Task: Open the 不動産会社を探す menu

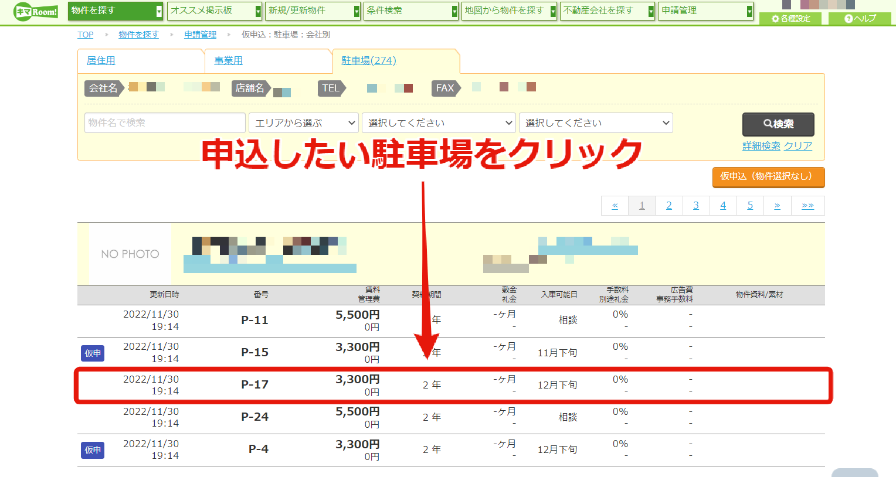Action: [x=607, y=11]
